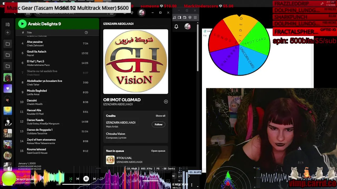The width and height of the screenshot is (337, 189).
Task: Open the IZENZARN ABDELHADI panel heading
Action: point(118,24)
